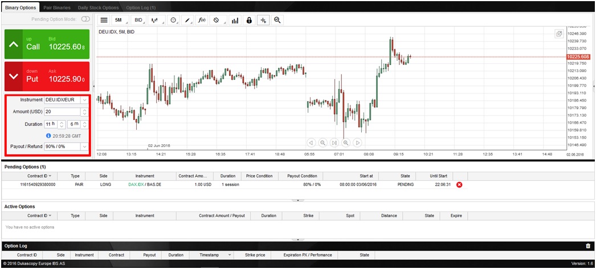Open the 5M timeframe dropdown

click(x=121, y=20)
